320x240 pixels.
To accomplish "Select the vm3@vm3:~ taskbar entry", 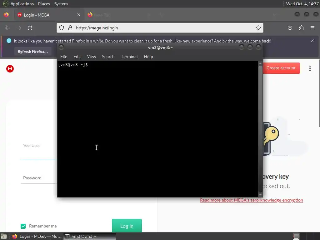I will coord(90,236).
